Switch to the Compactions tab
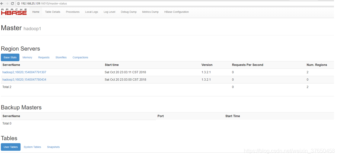 click(x=80, y=58)
